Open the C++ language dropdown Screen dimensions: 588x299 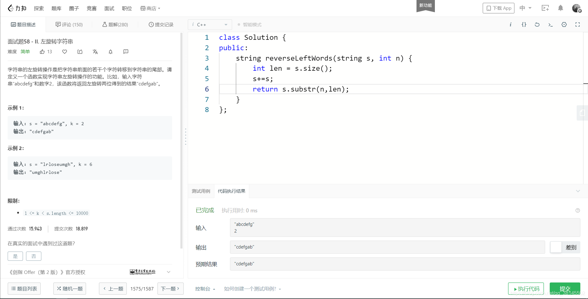tap(210, 24)
